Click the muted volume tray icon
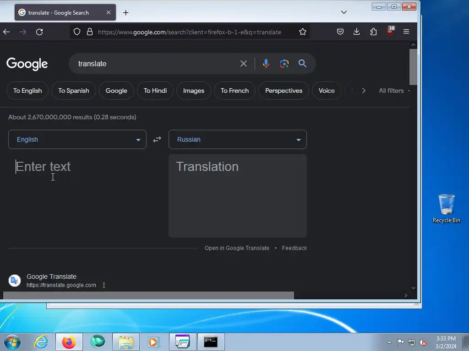 [423, 343]
